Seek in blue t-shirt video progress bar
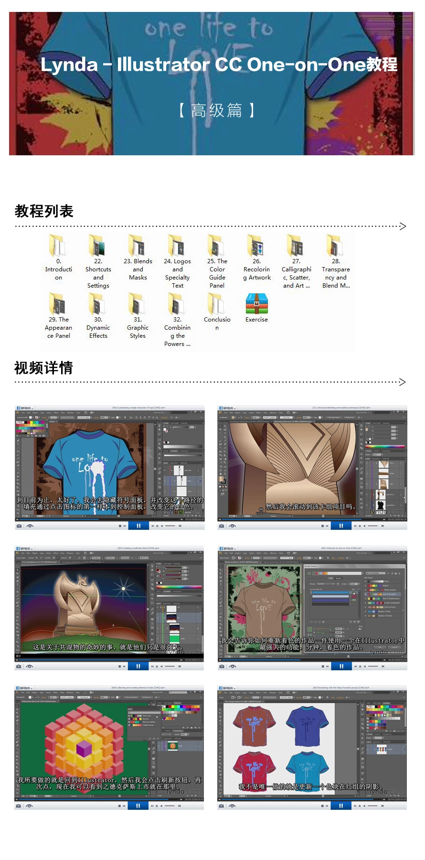Screen dimensions: 425x860 pos(99,519)
